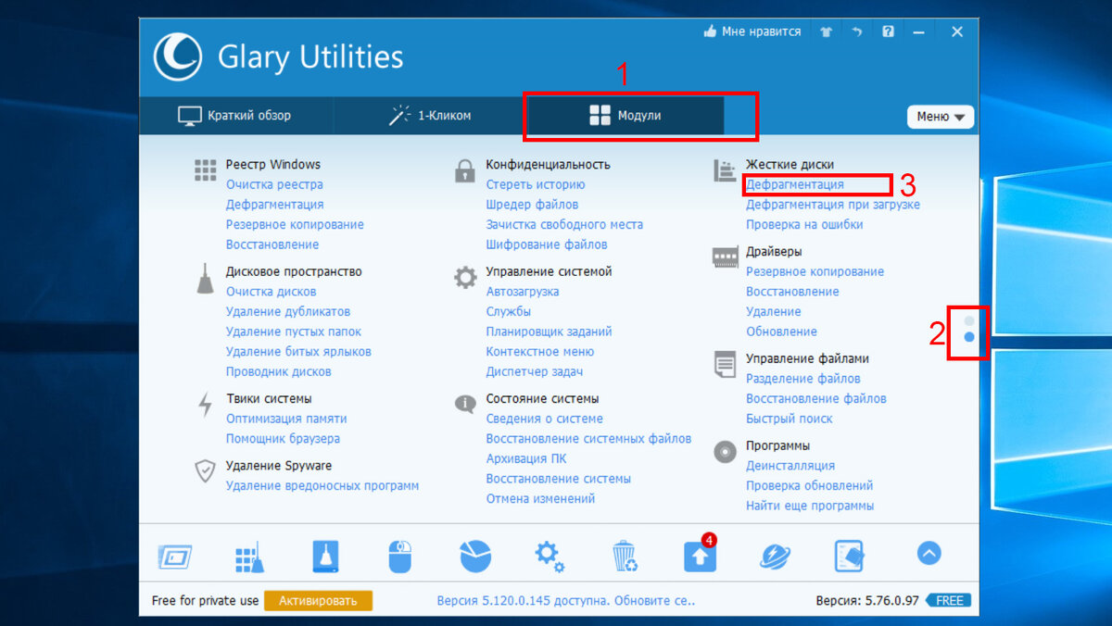Viewport: 1112px width, 626px height.
Task: Open Разделение файлов
Action: 803,379
